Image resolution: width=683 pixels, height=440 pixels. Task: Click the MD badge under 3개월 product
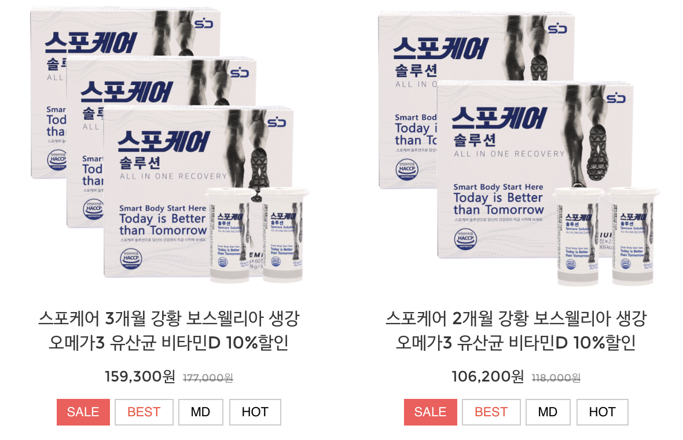[200, 412]
